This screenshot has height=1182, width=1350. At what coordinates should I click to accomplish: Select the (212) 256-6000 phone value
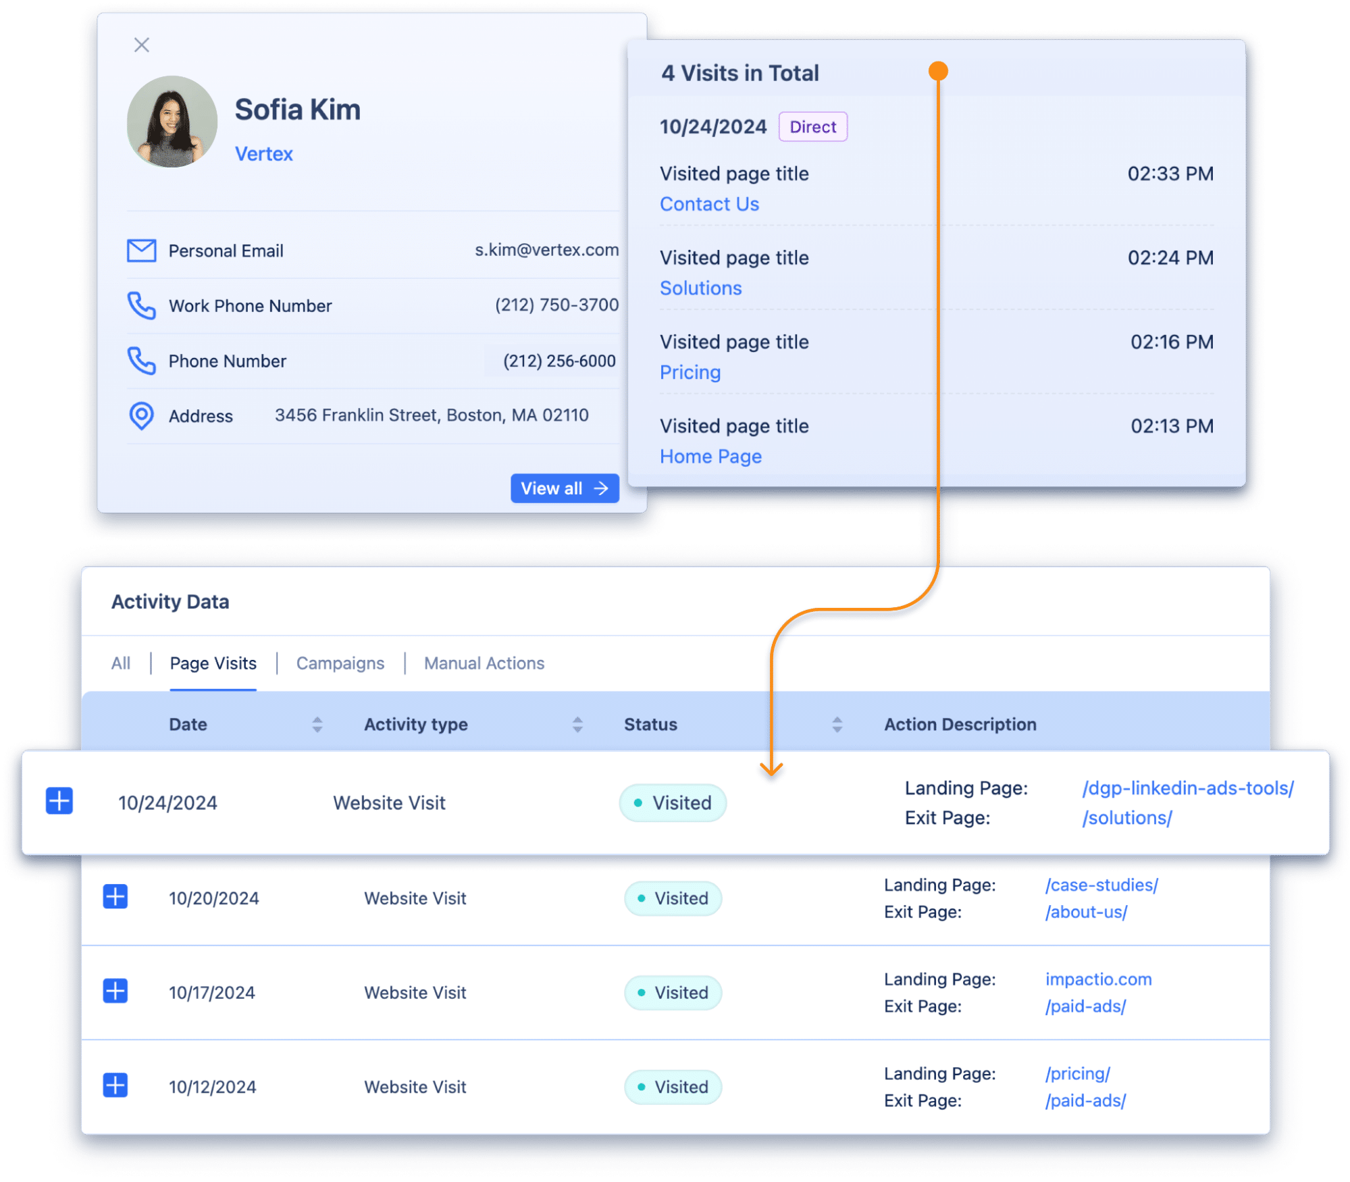tap(559, 361)
